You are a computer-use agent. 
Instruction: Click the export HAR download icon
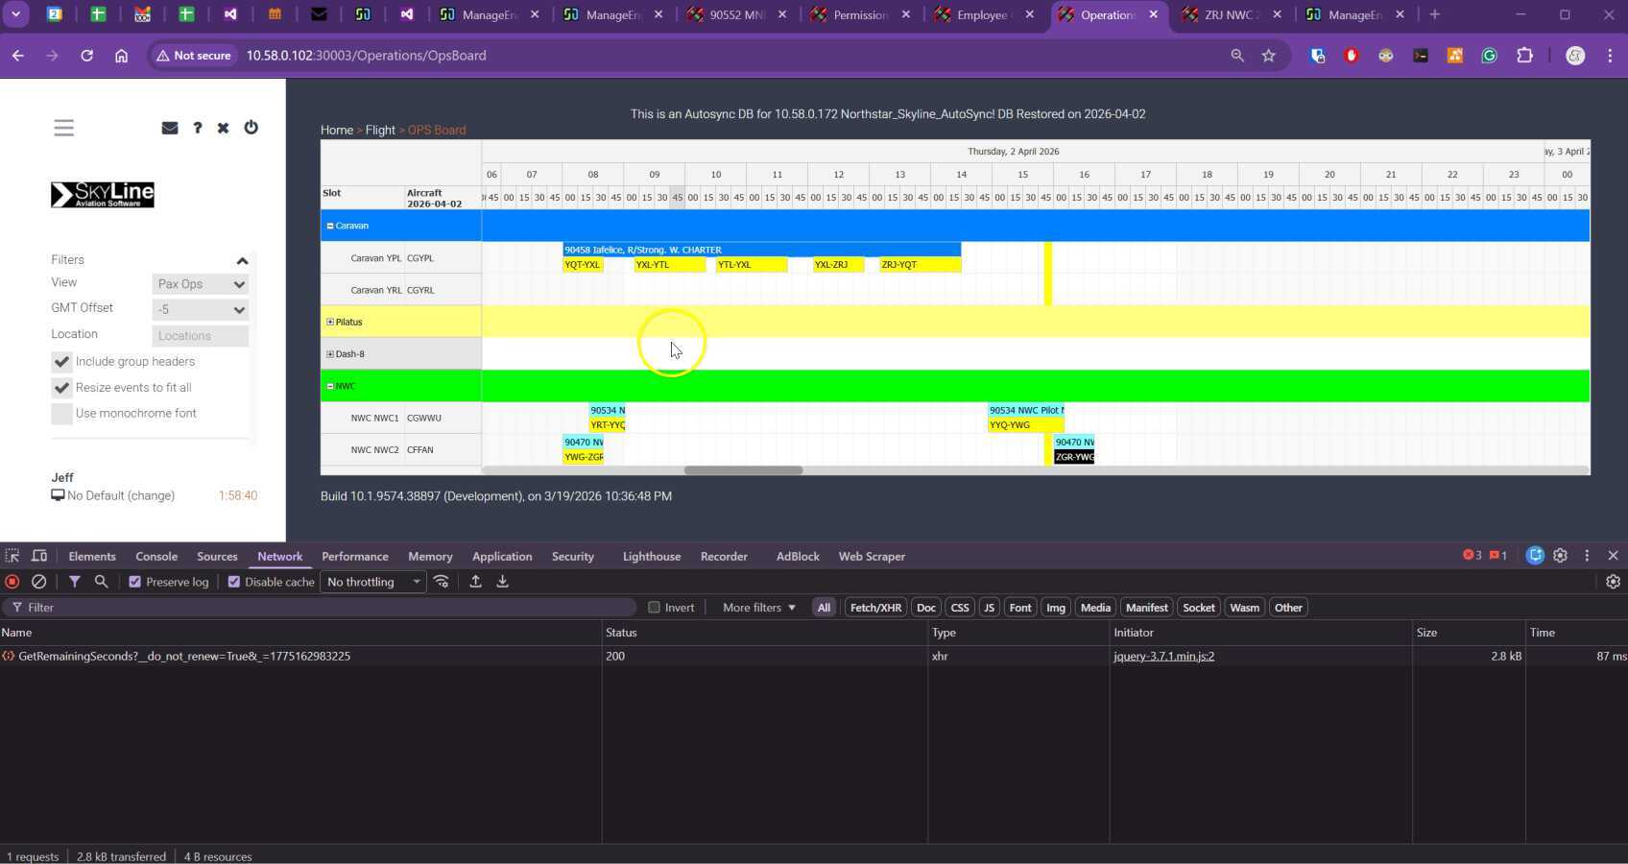click(502, 582)
